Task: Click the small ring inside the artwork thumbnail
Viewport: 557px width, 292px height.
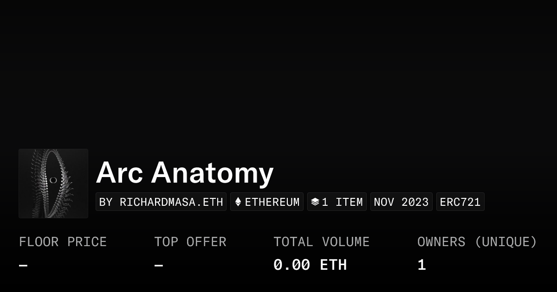Action: click(53, 180)
